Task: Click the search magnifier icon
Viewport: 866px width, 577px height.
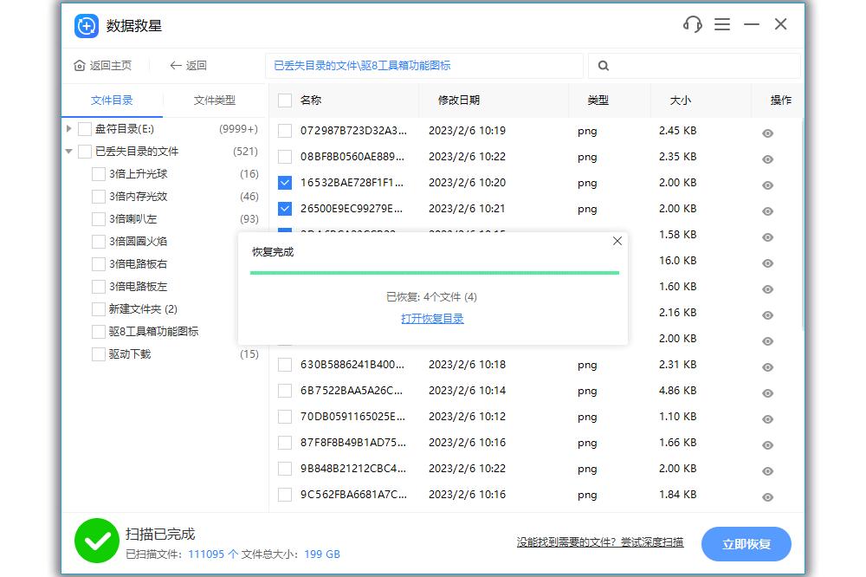Action: pyautogui.click(x=603, y=65)
